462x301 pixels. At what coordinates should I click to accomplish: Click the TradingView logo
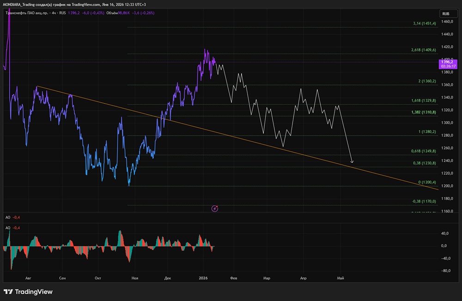coord(28,292)
